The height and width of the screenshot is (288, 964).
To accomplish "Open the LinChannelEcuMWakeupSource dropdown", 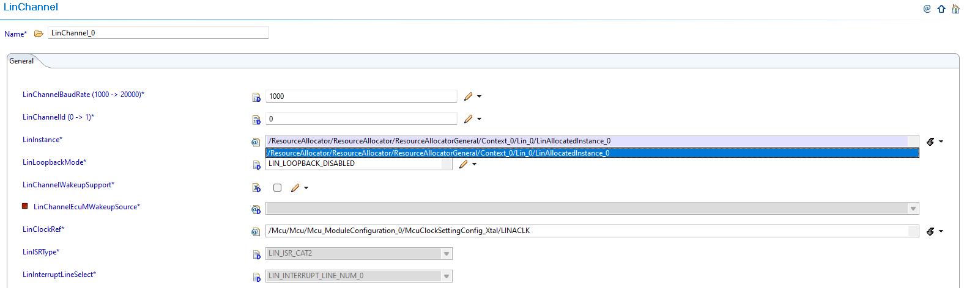I will [x=913, y=209].
